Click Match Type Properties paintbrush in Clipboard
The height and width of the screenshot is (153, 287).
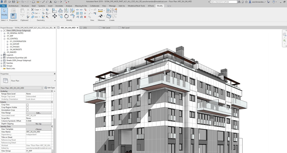click(x=28, y=17)
